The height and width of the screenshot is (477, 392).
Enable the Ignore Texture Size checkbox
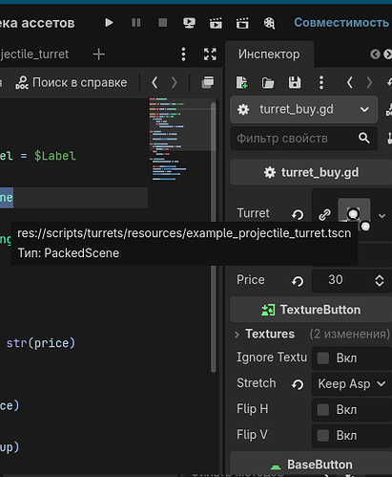coord(323,358)
